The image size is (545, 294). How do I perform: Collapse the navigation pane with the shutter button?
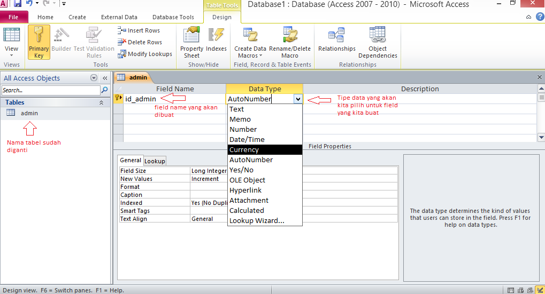pyautogui.click(x=105, y=78)
